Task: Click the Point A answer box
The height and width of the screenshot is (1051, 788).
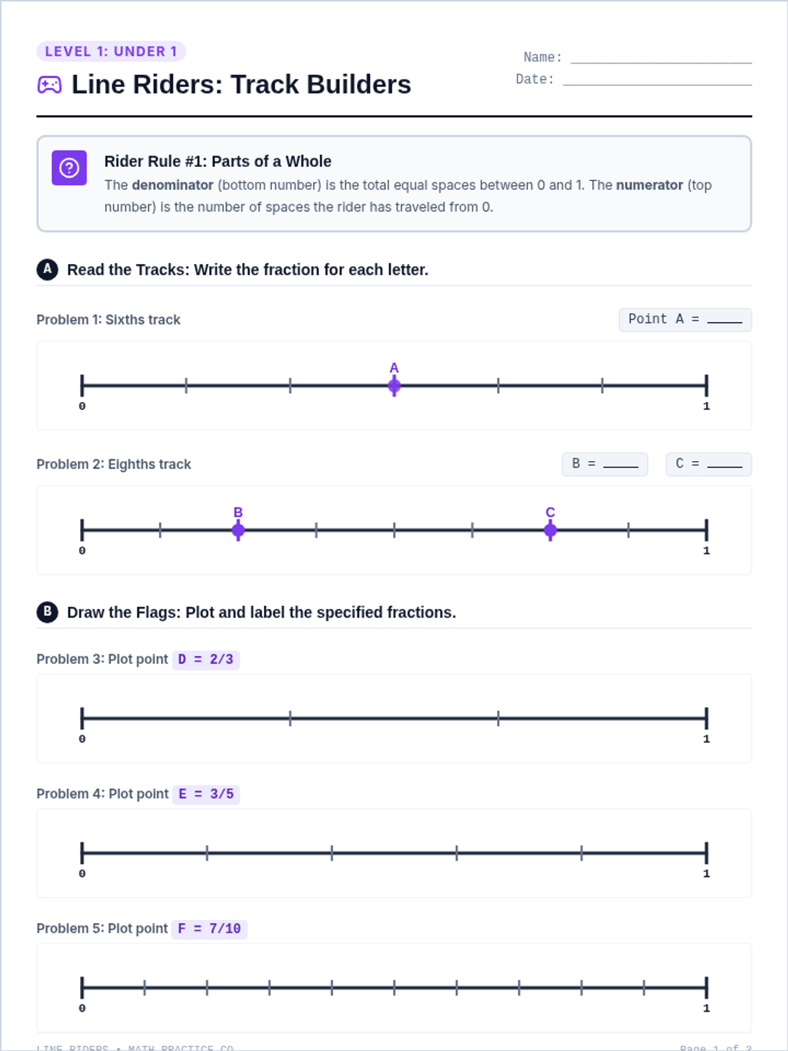Action: (x=685, y=320)
